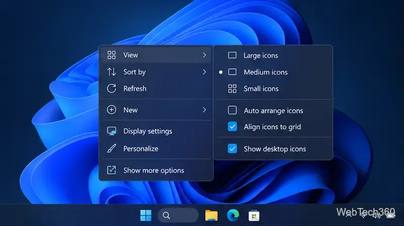
Task: Click the selected bullet next to Medium icons
Action: pyautogui.click(x=221, y=72)
